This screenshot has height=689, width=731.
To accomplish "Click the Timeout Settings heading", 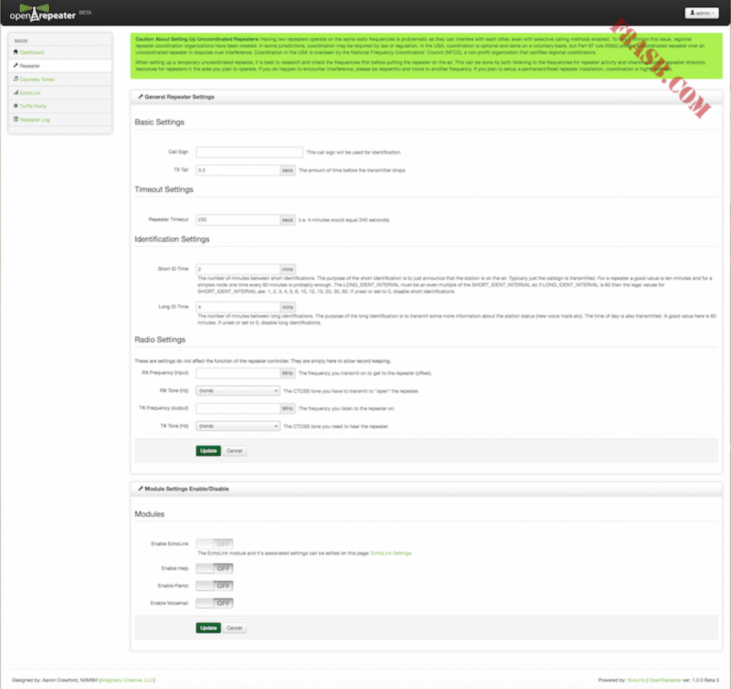I will (163, 189).
